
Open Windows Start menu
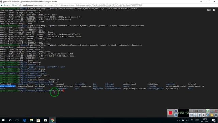(3, 120)
